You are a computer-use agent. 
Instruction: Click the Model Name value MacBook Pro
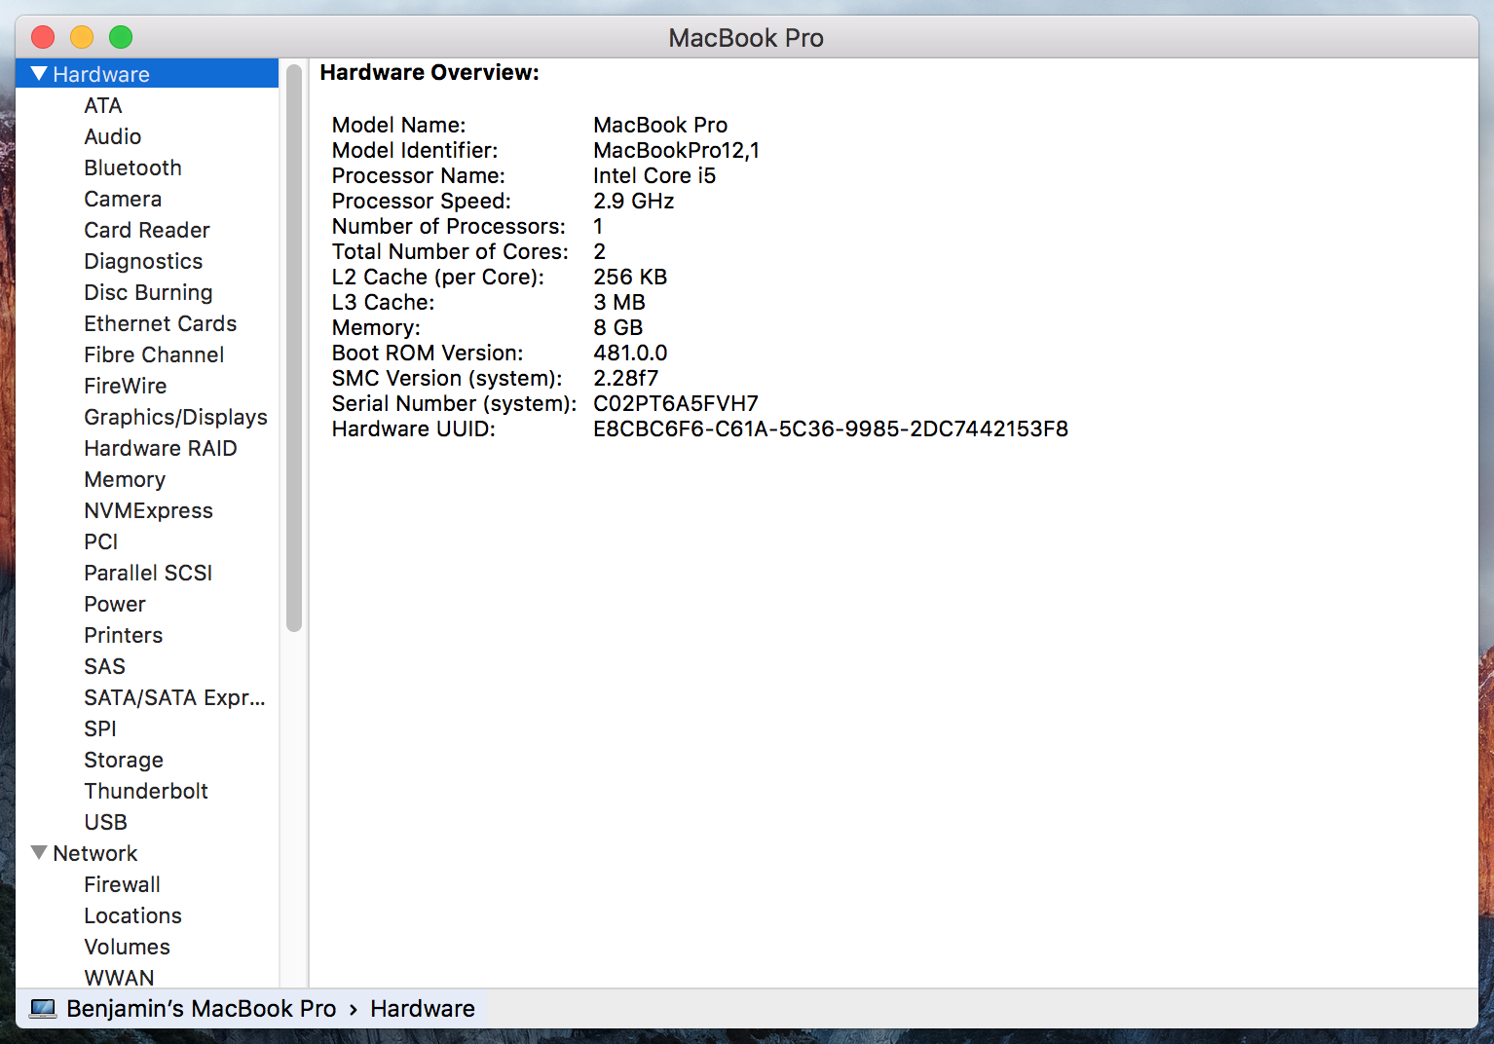pos(660,125)
